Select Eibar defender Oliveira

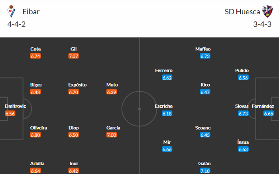click(39, 128)
